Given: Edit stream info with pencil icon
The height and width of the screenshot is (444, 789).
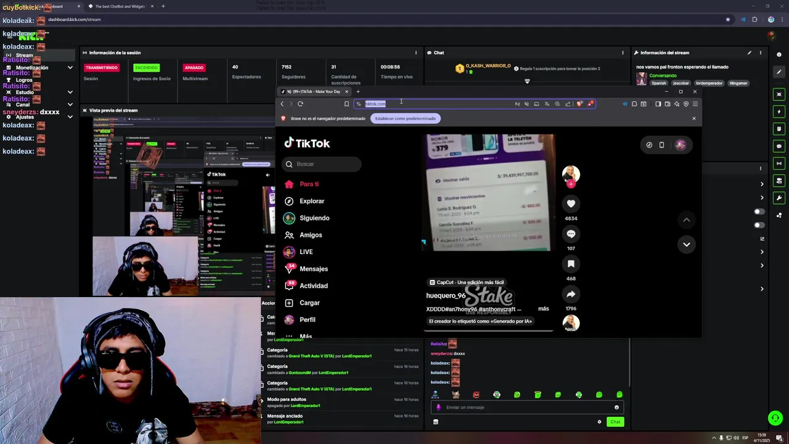Looking at the screenshot, I should (750, 52).
